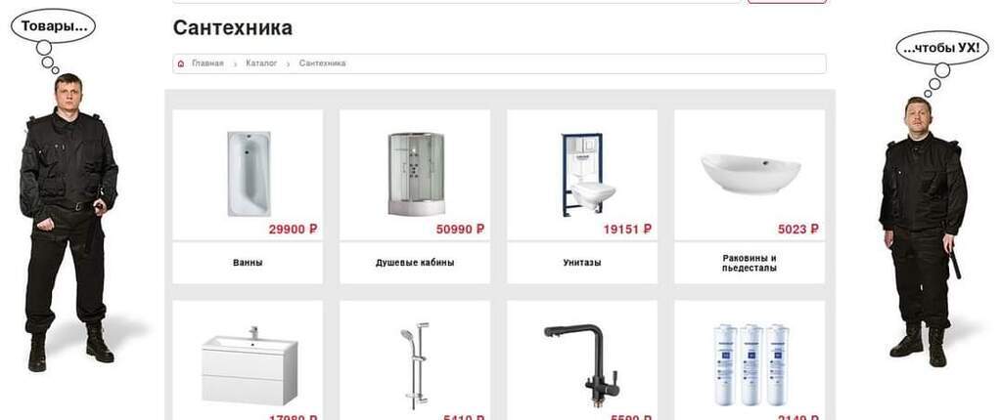1002x420 pixels.
Task: Click the home icon in breadcrumb
Action: click(181, 63)
